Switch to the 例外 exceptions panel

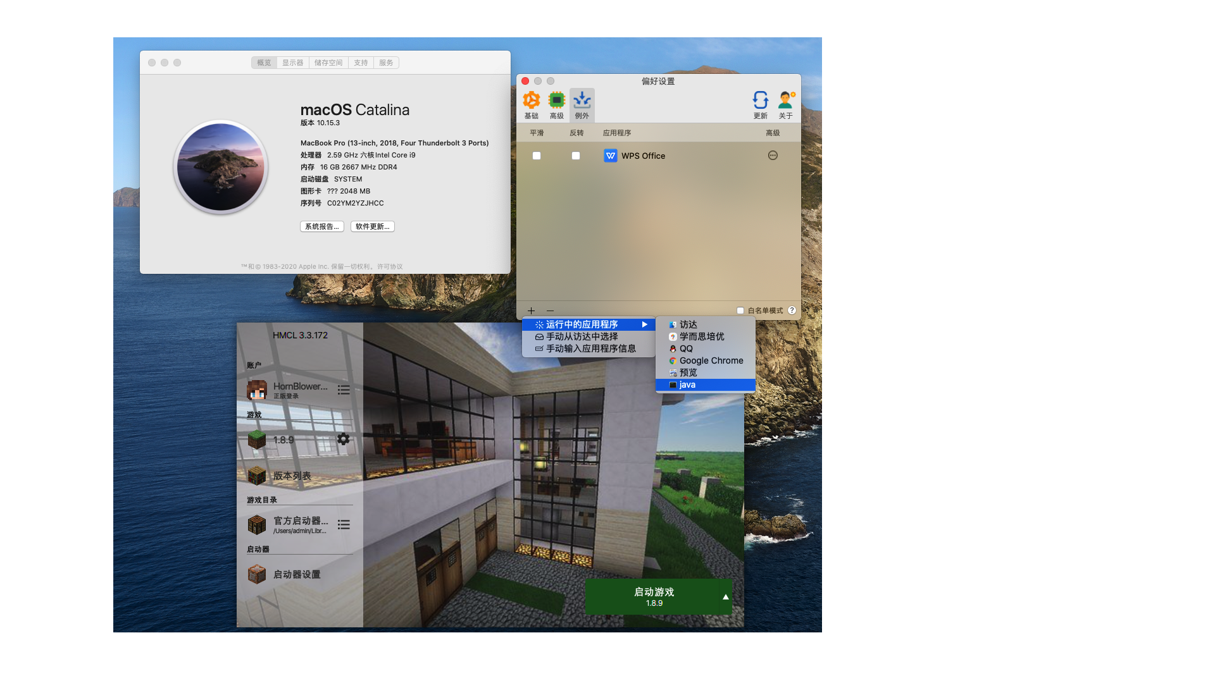pyautogui.click(x=581, y=104)
